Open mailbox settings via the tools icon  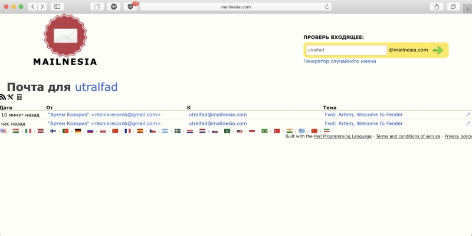10,97
